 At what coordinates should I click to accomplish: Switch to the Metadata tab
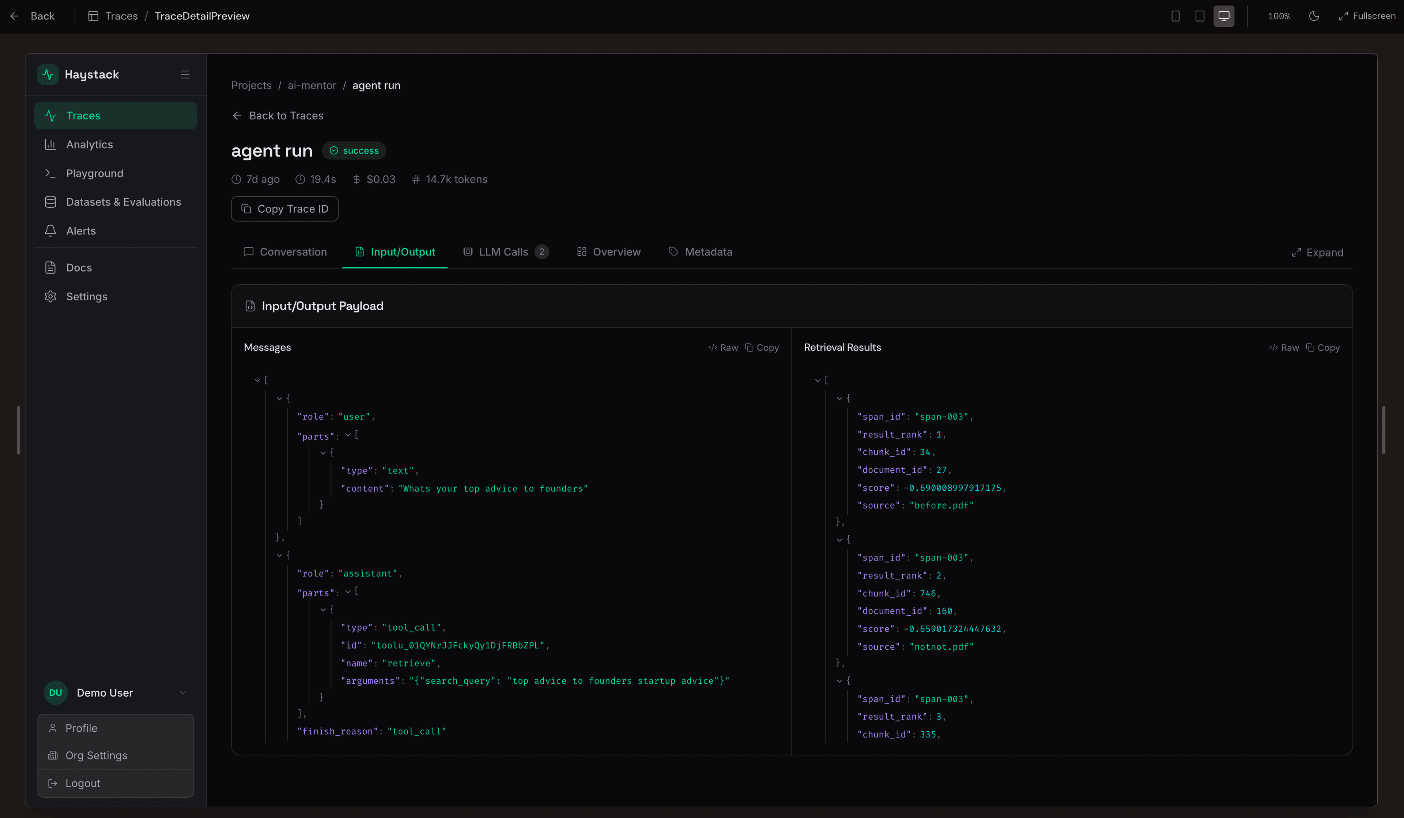(x=700, y=252)
